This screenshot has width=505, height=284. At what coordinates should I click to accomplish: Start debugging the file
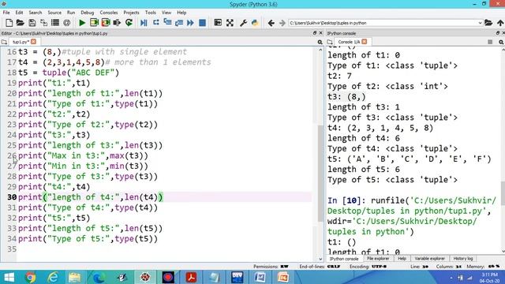(x=144, y=23)
